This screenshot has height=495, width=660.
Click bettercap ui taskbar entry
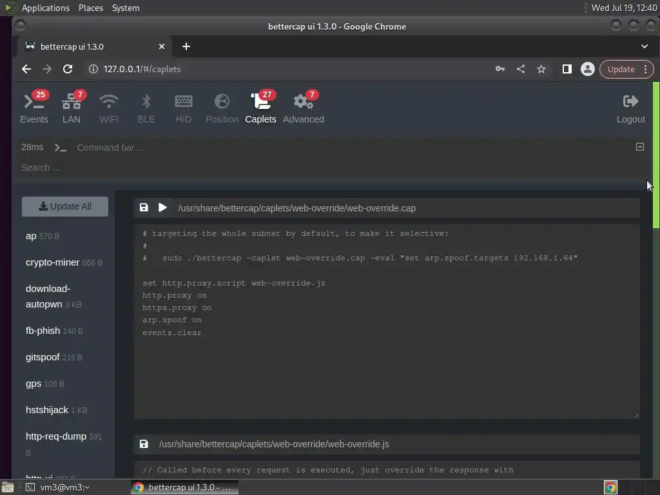point(184,487)
